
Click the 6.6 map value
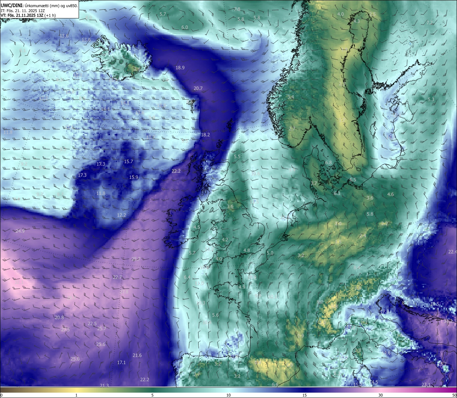click(275, 384)
